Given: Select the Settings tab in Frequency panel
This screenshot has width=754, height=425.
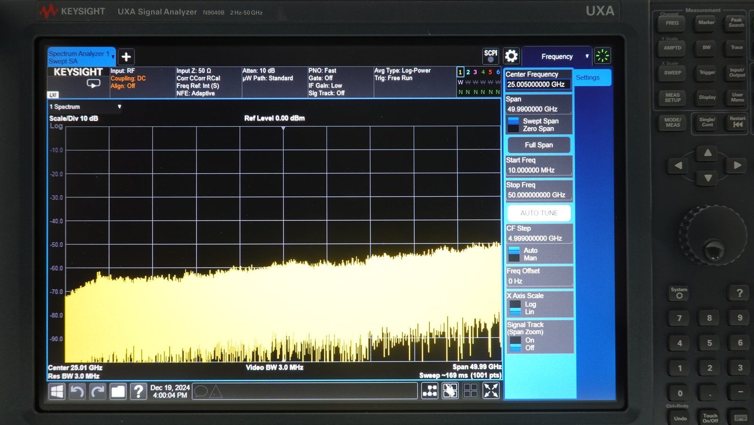Looking at the screenshot, I should click(x=592, y=77).
